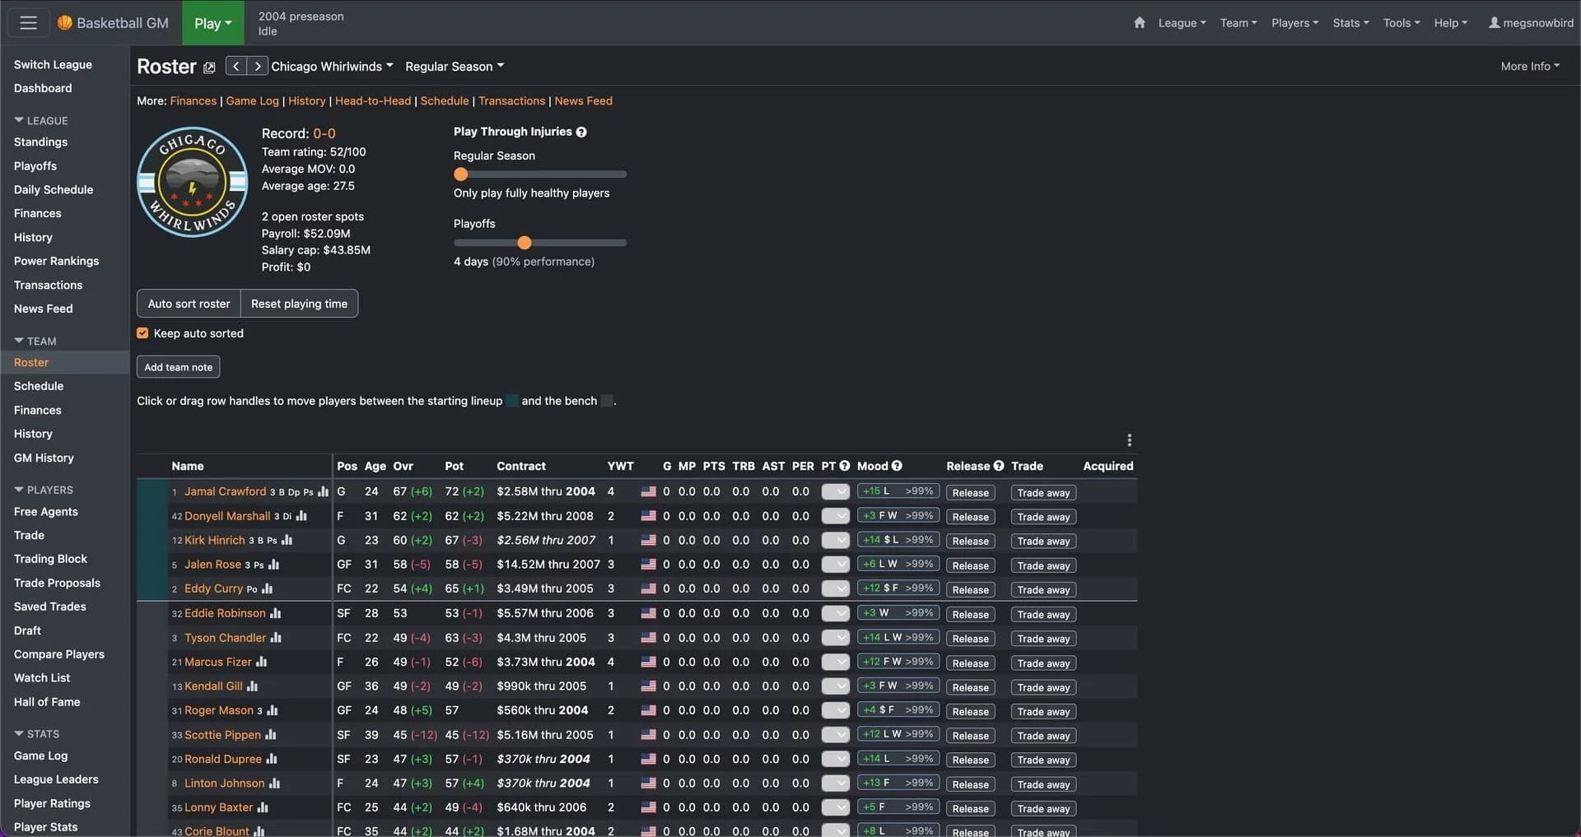Click the Auto sort roster button
The image size is (1581, 837).
click(188, 303)
